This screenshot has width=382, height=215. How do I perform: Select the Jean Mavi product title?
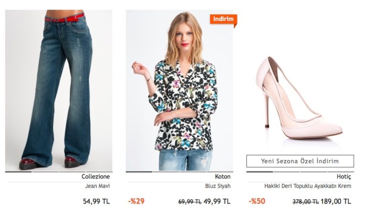[97, 186]
